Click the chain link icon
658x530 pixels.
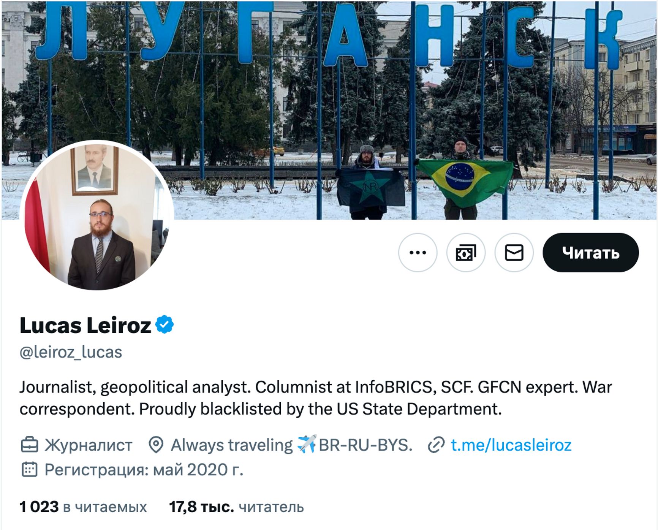point(436,445)
